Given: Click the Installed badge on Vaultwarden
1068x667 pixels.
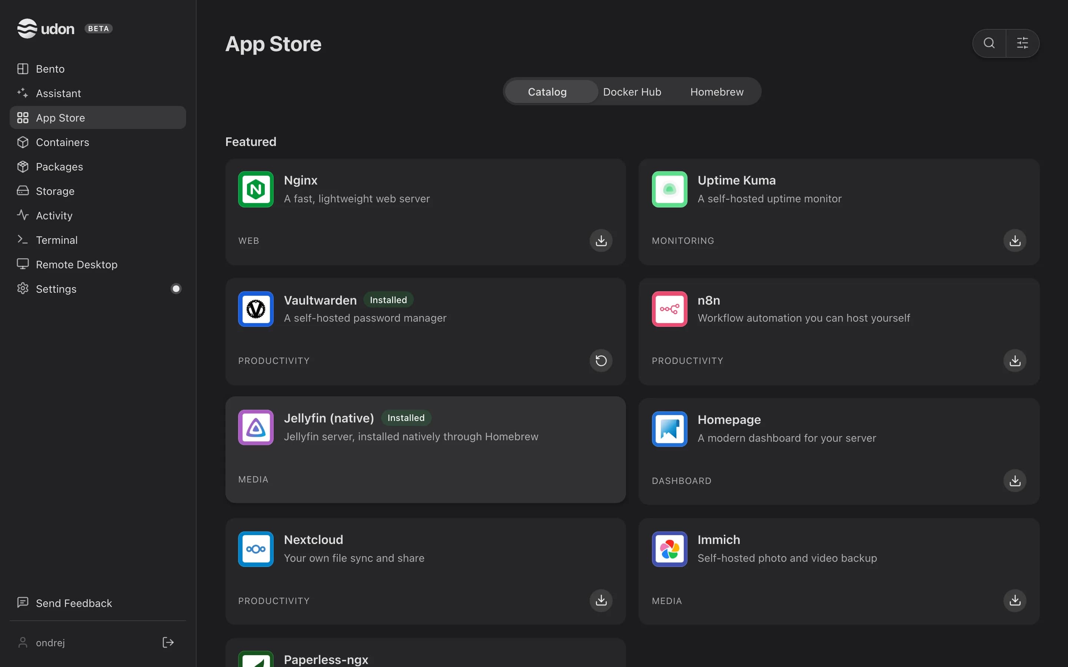Looking at the screenshot, I should point(388,300).
